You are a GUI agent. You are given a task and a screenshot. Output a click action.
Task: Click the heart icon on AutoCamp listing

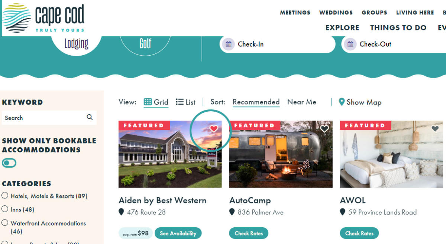(x=324, y=129)
